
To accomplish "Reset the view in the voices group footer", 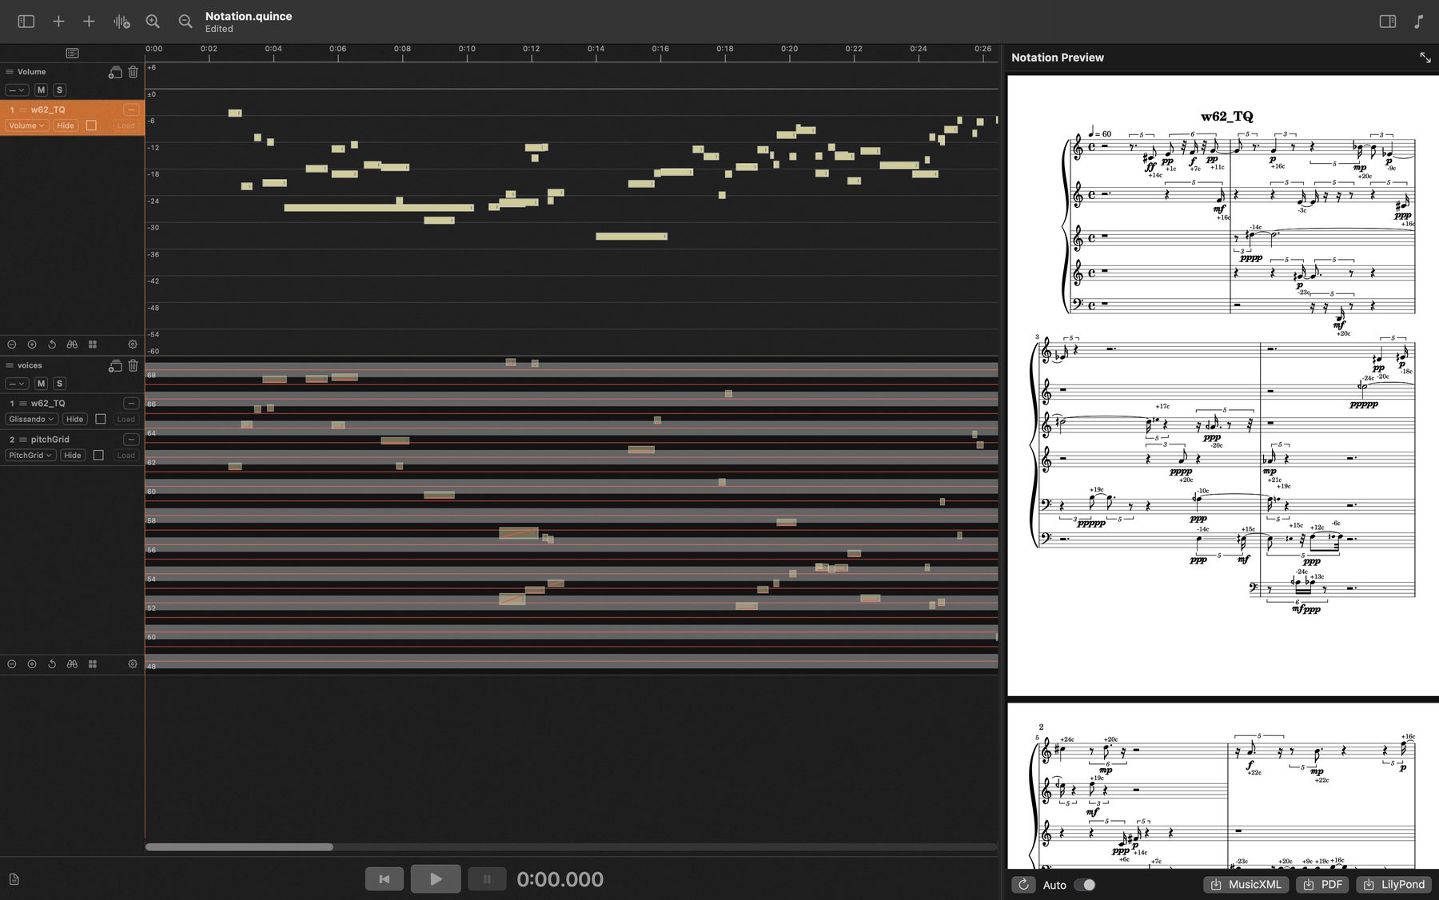I will (52, 664).
